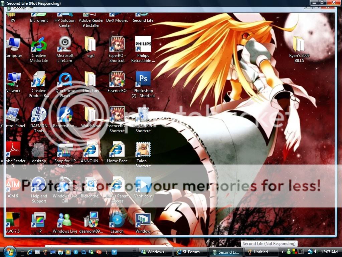Screen dimensions: 342x257
Task: Select the Creative Product R... shortcut
Action: point(39,85)
